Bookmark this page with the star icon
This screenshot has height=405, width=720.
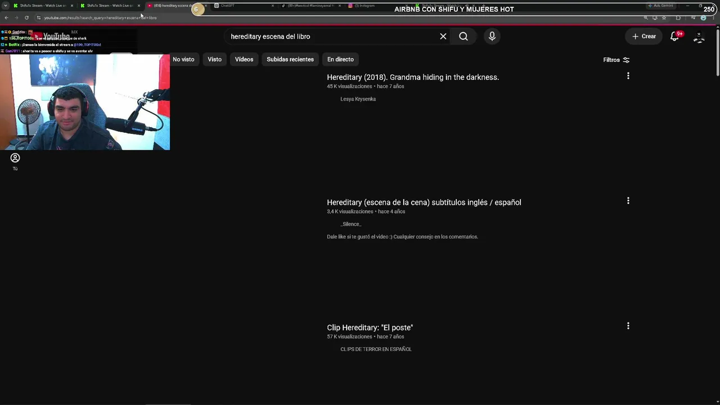(x=664, y=17)
